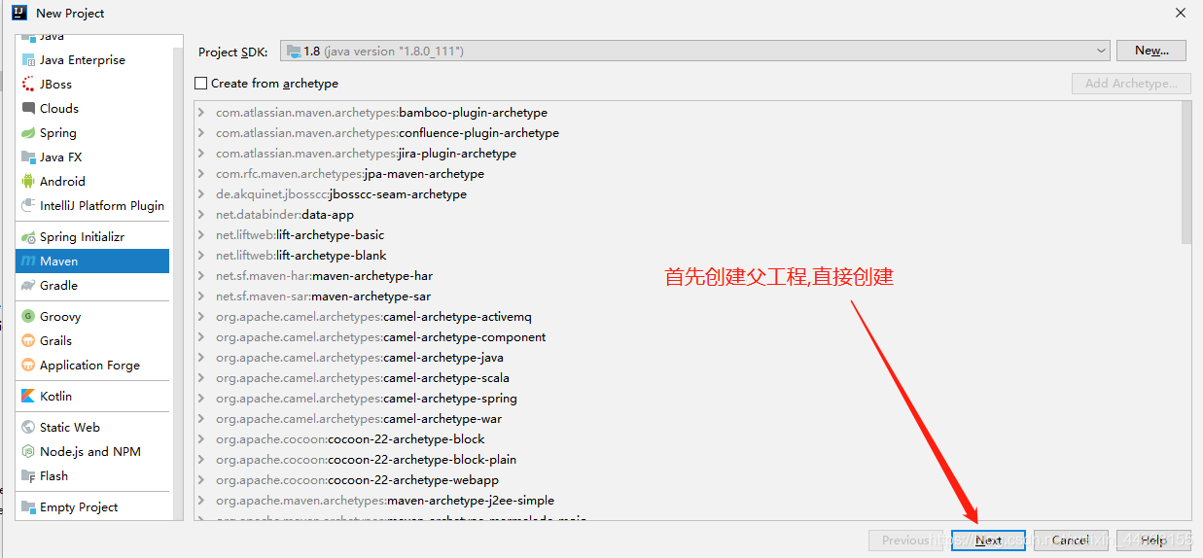Screen dimensions: 1203x558
Task: Expand lift-archetype-blank entry
Action: click(201, 256)
